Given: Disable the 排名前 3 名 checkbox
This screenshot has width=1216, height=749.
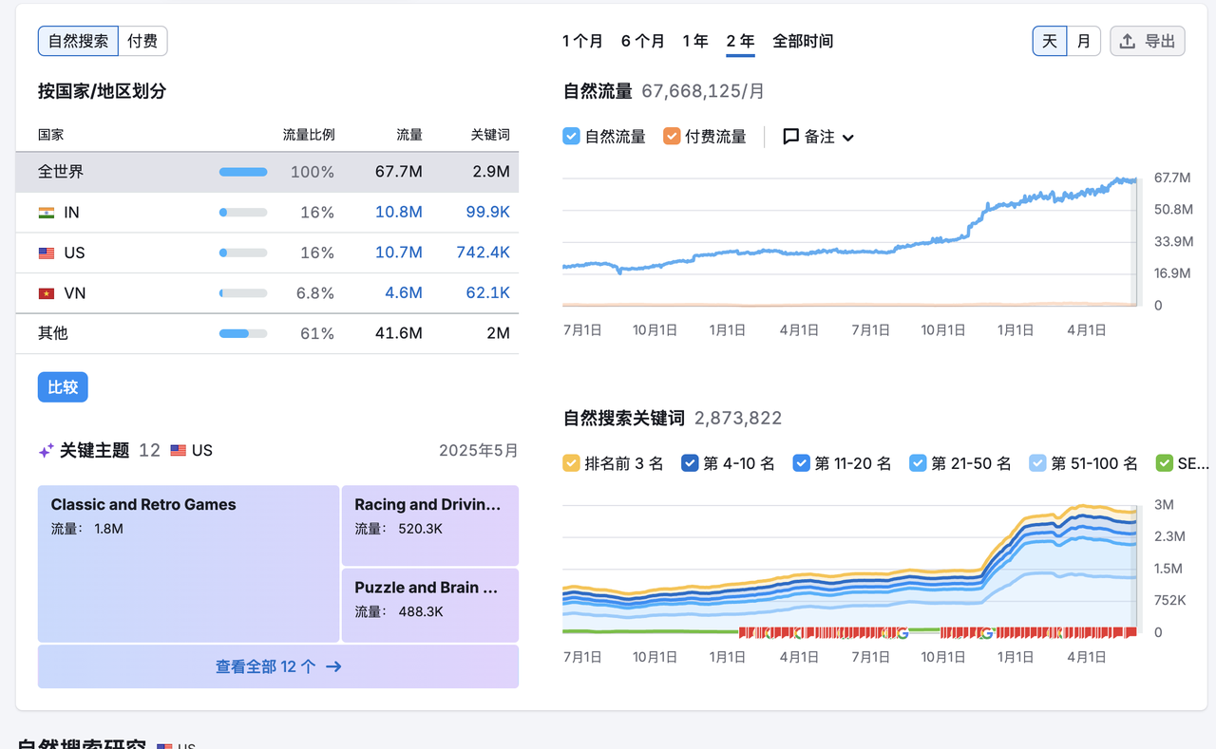Looking at the screenshot, I should click(571, 463).
